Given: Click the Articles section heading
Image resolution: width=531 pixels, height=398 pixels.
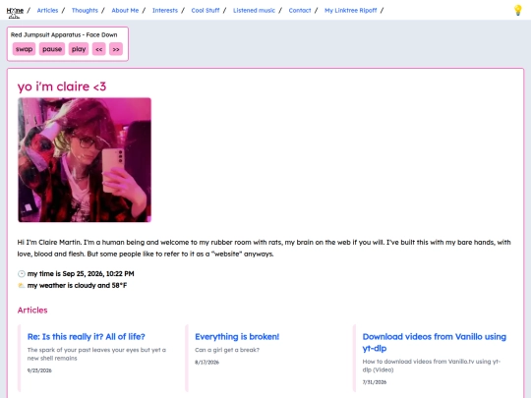Looking at the screenshot, I should point(32,310).
